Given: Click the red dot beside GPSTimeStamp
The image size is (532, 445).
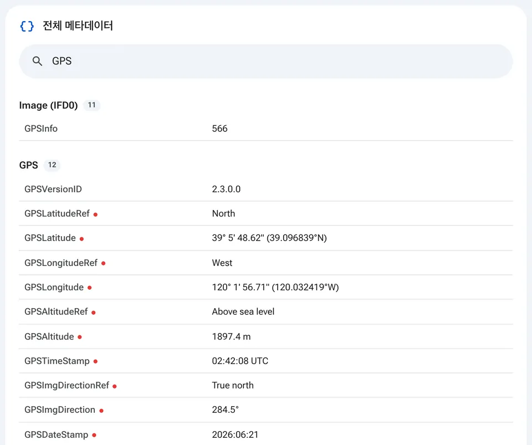Looking at the screenshot, I should click(x=95, y=361).
